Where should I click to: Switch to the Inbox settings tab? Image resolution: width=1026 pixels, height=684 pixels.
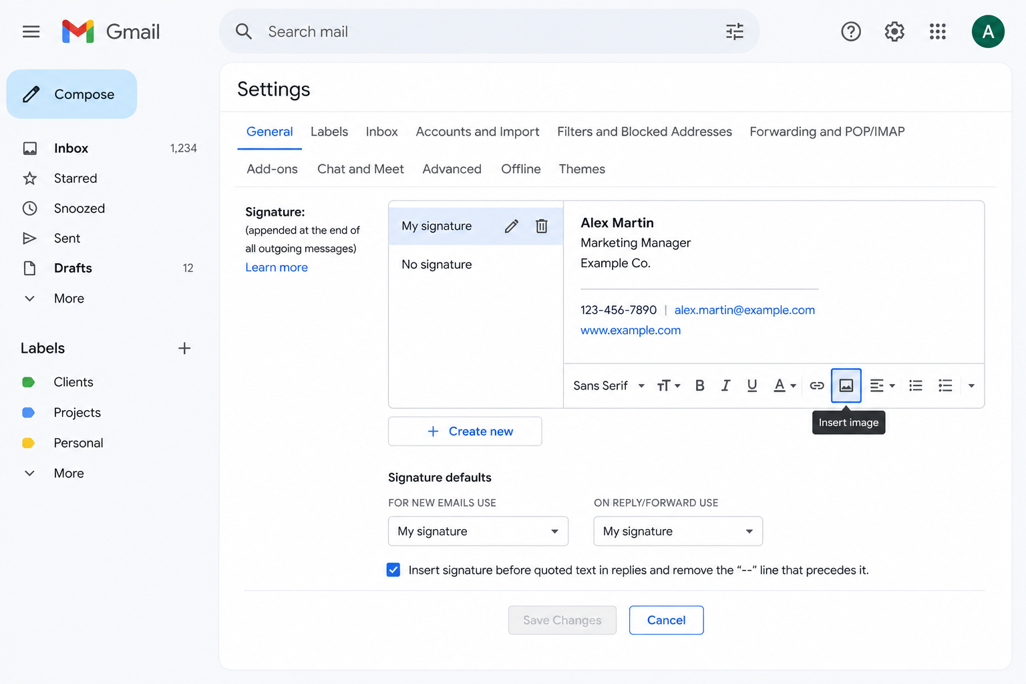pyautogui.click(x=381, y=132)
